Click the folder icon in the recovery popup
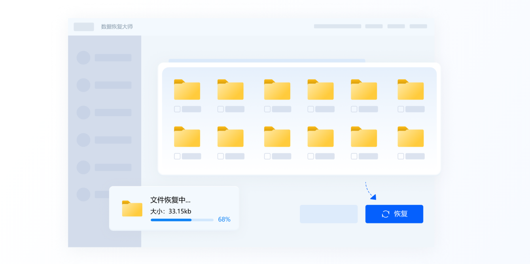Image resolution: width=530 pixels, height=264 pixels. click(x=132, y=209)
